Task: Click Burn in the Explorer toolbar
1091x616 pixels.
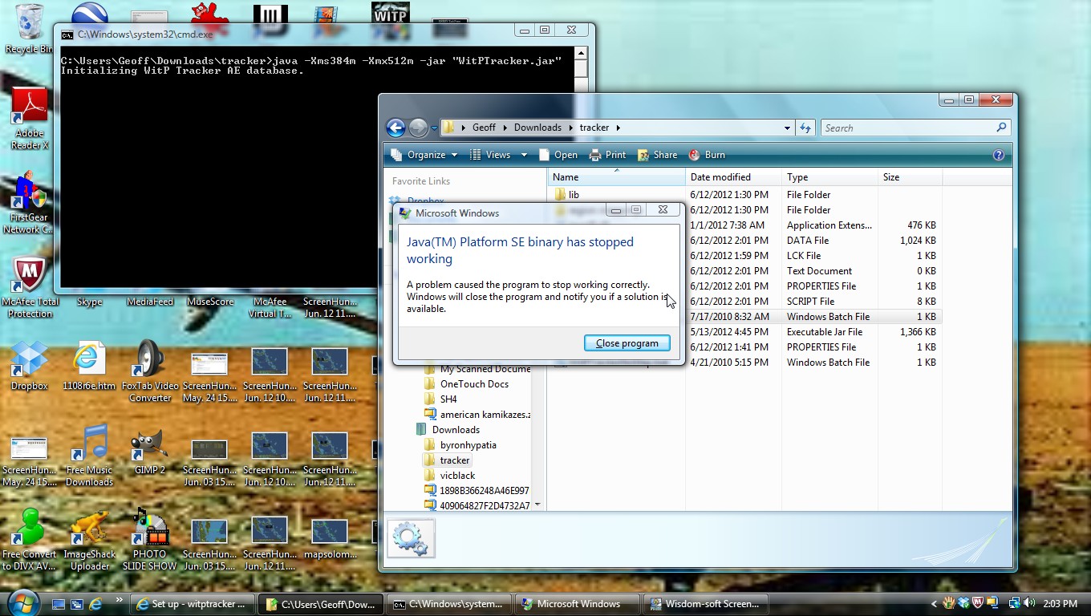Action: (x=708, y=155)
